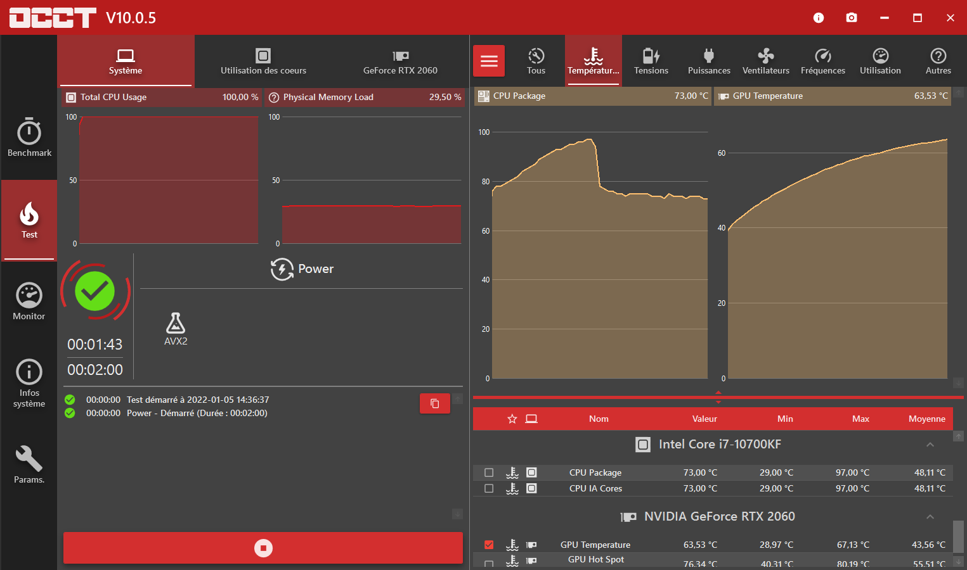Click the GPU Temperature graph header icon
This screenshot has height=570, width=967.
click(724, 96)
